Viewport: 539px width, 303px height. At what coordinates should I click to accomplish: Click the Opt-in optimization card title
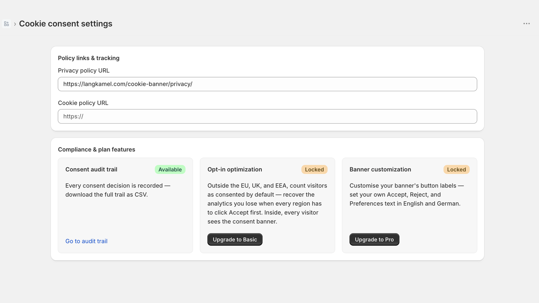[x=235, y=169]
